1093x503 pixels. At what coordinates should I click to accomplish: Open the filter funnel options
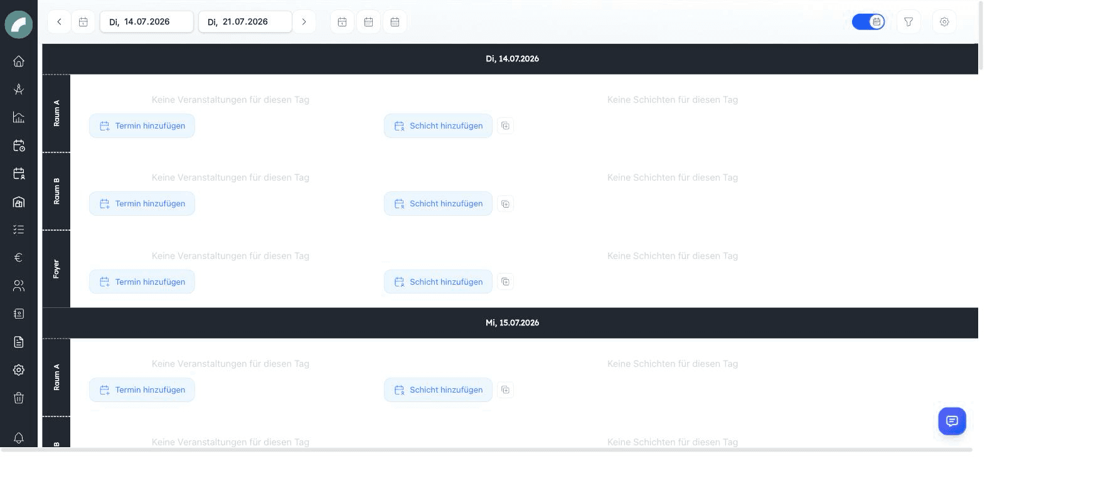pos(909,22)
